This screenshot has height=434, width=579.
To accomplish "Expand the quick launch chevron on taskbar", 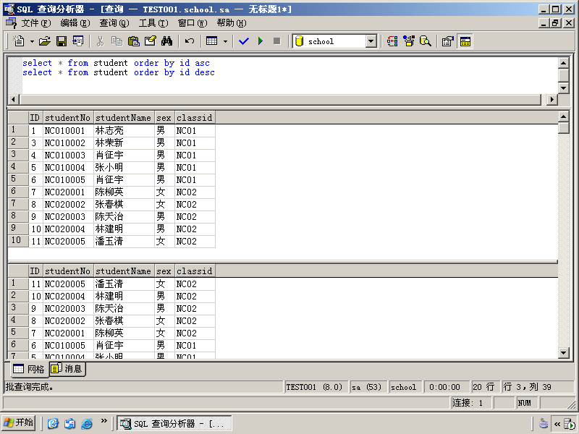I will 103,421.
